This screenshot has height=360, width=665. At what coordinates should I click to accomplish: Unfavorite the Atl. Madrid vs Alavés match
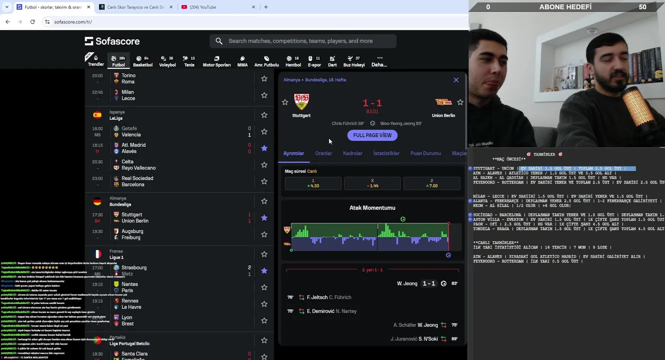(264, 148)
